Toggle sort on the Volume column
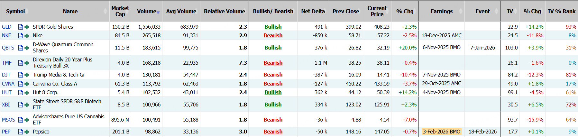 pyautogui.click(x=147, y=11)
